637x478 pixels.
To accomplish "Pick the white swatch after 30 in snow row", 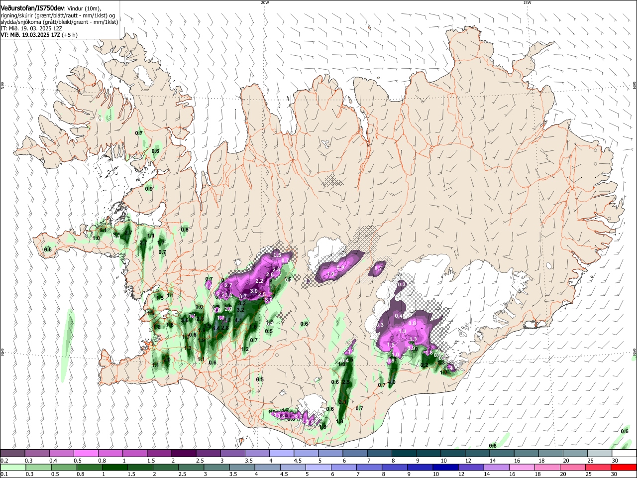I will 624,454.
